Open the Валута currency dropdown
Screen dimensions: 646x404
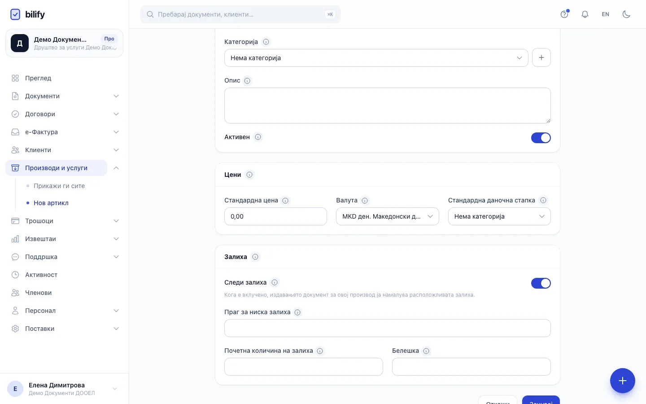coord(388,216)
